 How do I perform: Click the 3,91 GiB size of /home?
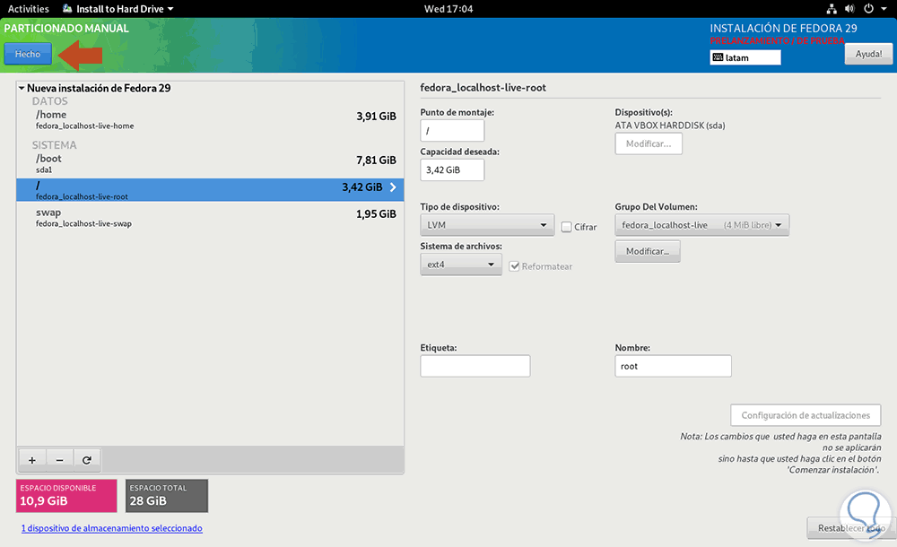[376, 117]
